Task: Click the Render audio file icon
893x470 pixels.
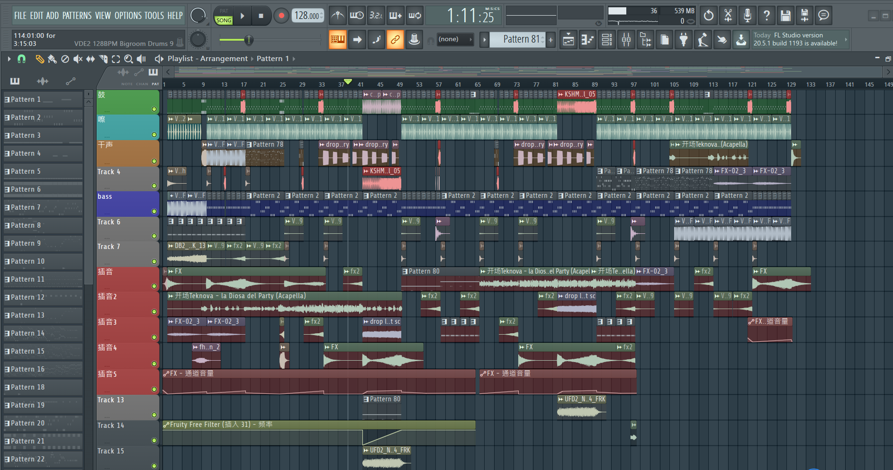Action: pyautogui.click(x=804, y=16)
